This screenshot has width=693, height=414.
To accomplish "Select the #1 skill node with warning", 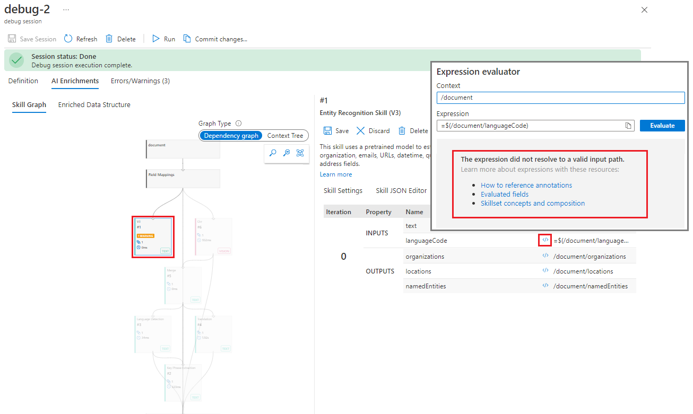I will (x=153, y=237).
